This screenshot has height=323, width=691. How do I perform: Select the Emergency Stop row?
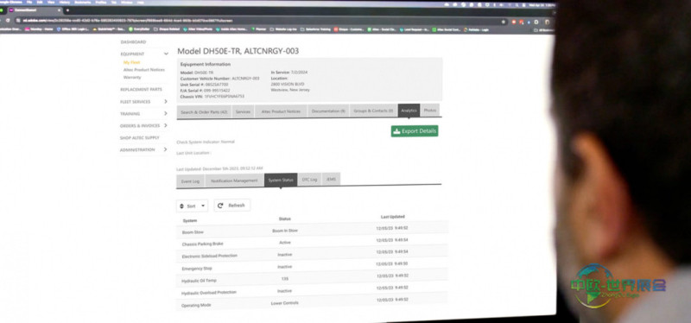point(312,267)
